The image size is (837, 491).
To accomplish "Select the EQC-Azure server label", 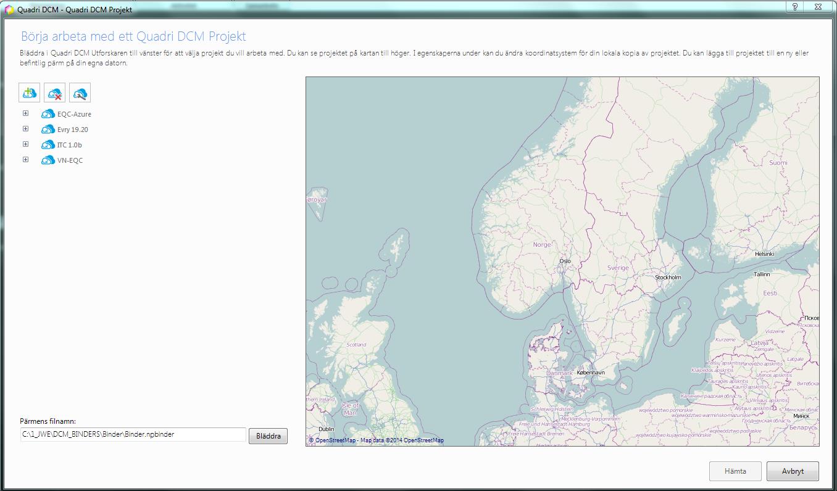I will pos(74,114).
